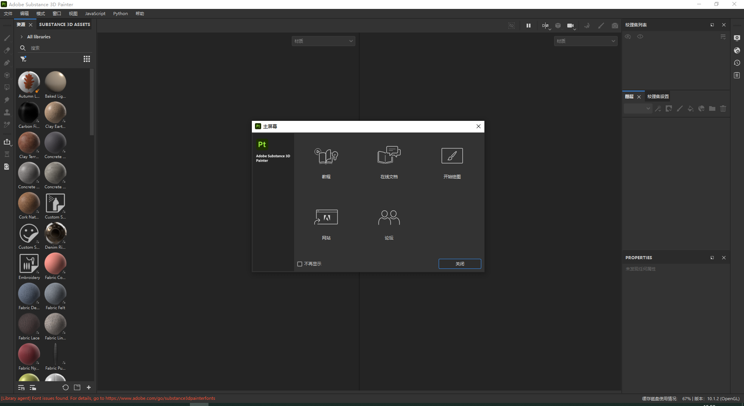The width and height of the screenshot is (744, 406).
Task: Click 关闭 button in home dialog
Action: click(x=460, y=264)
